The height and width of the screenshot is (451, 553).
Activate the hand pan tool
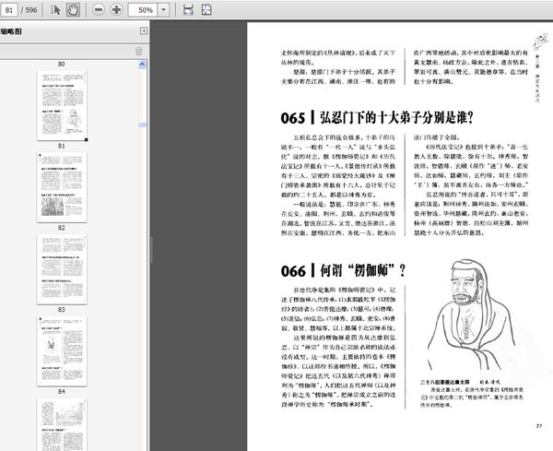(x=73, y=10)
